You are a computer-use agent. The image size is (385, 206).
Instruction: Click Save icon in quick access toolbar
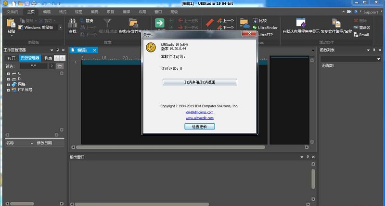[27, 3]
